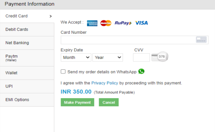Image resolution: width=215 pixels, height=132 pixels.
Task: Switch to Net Banking option
Action: tap(27, 43)
